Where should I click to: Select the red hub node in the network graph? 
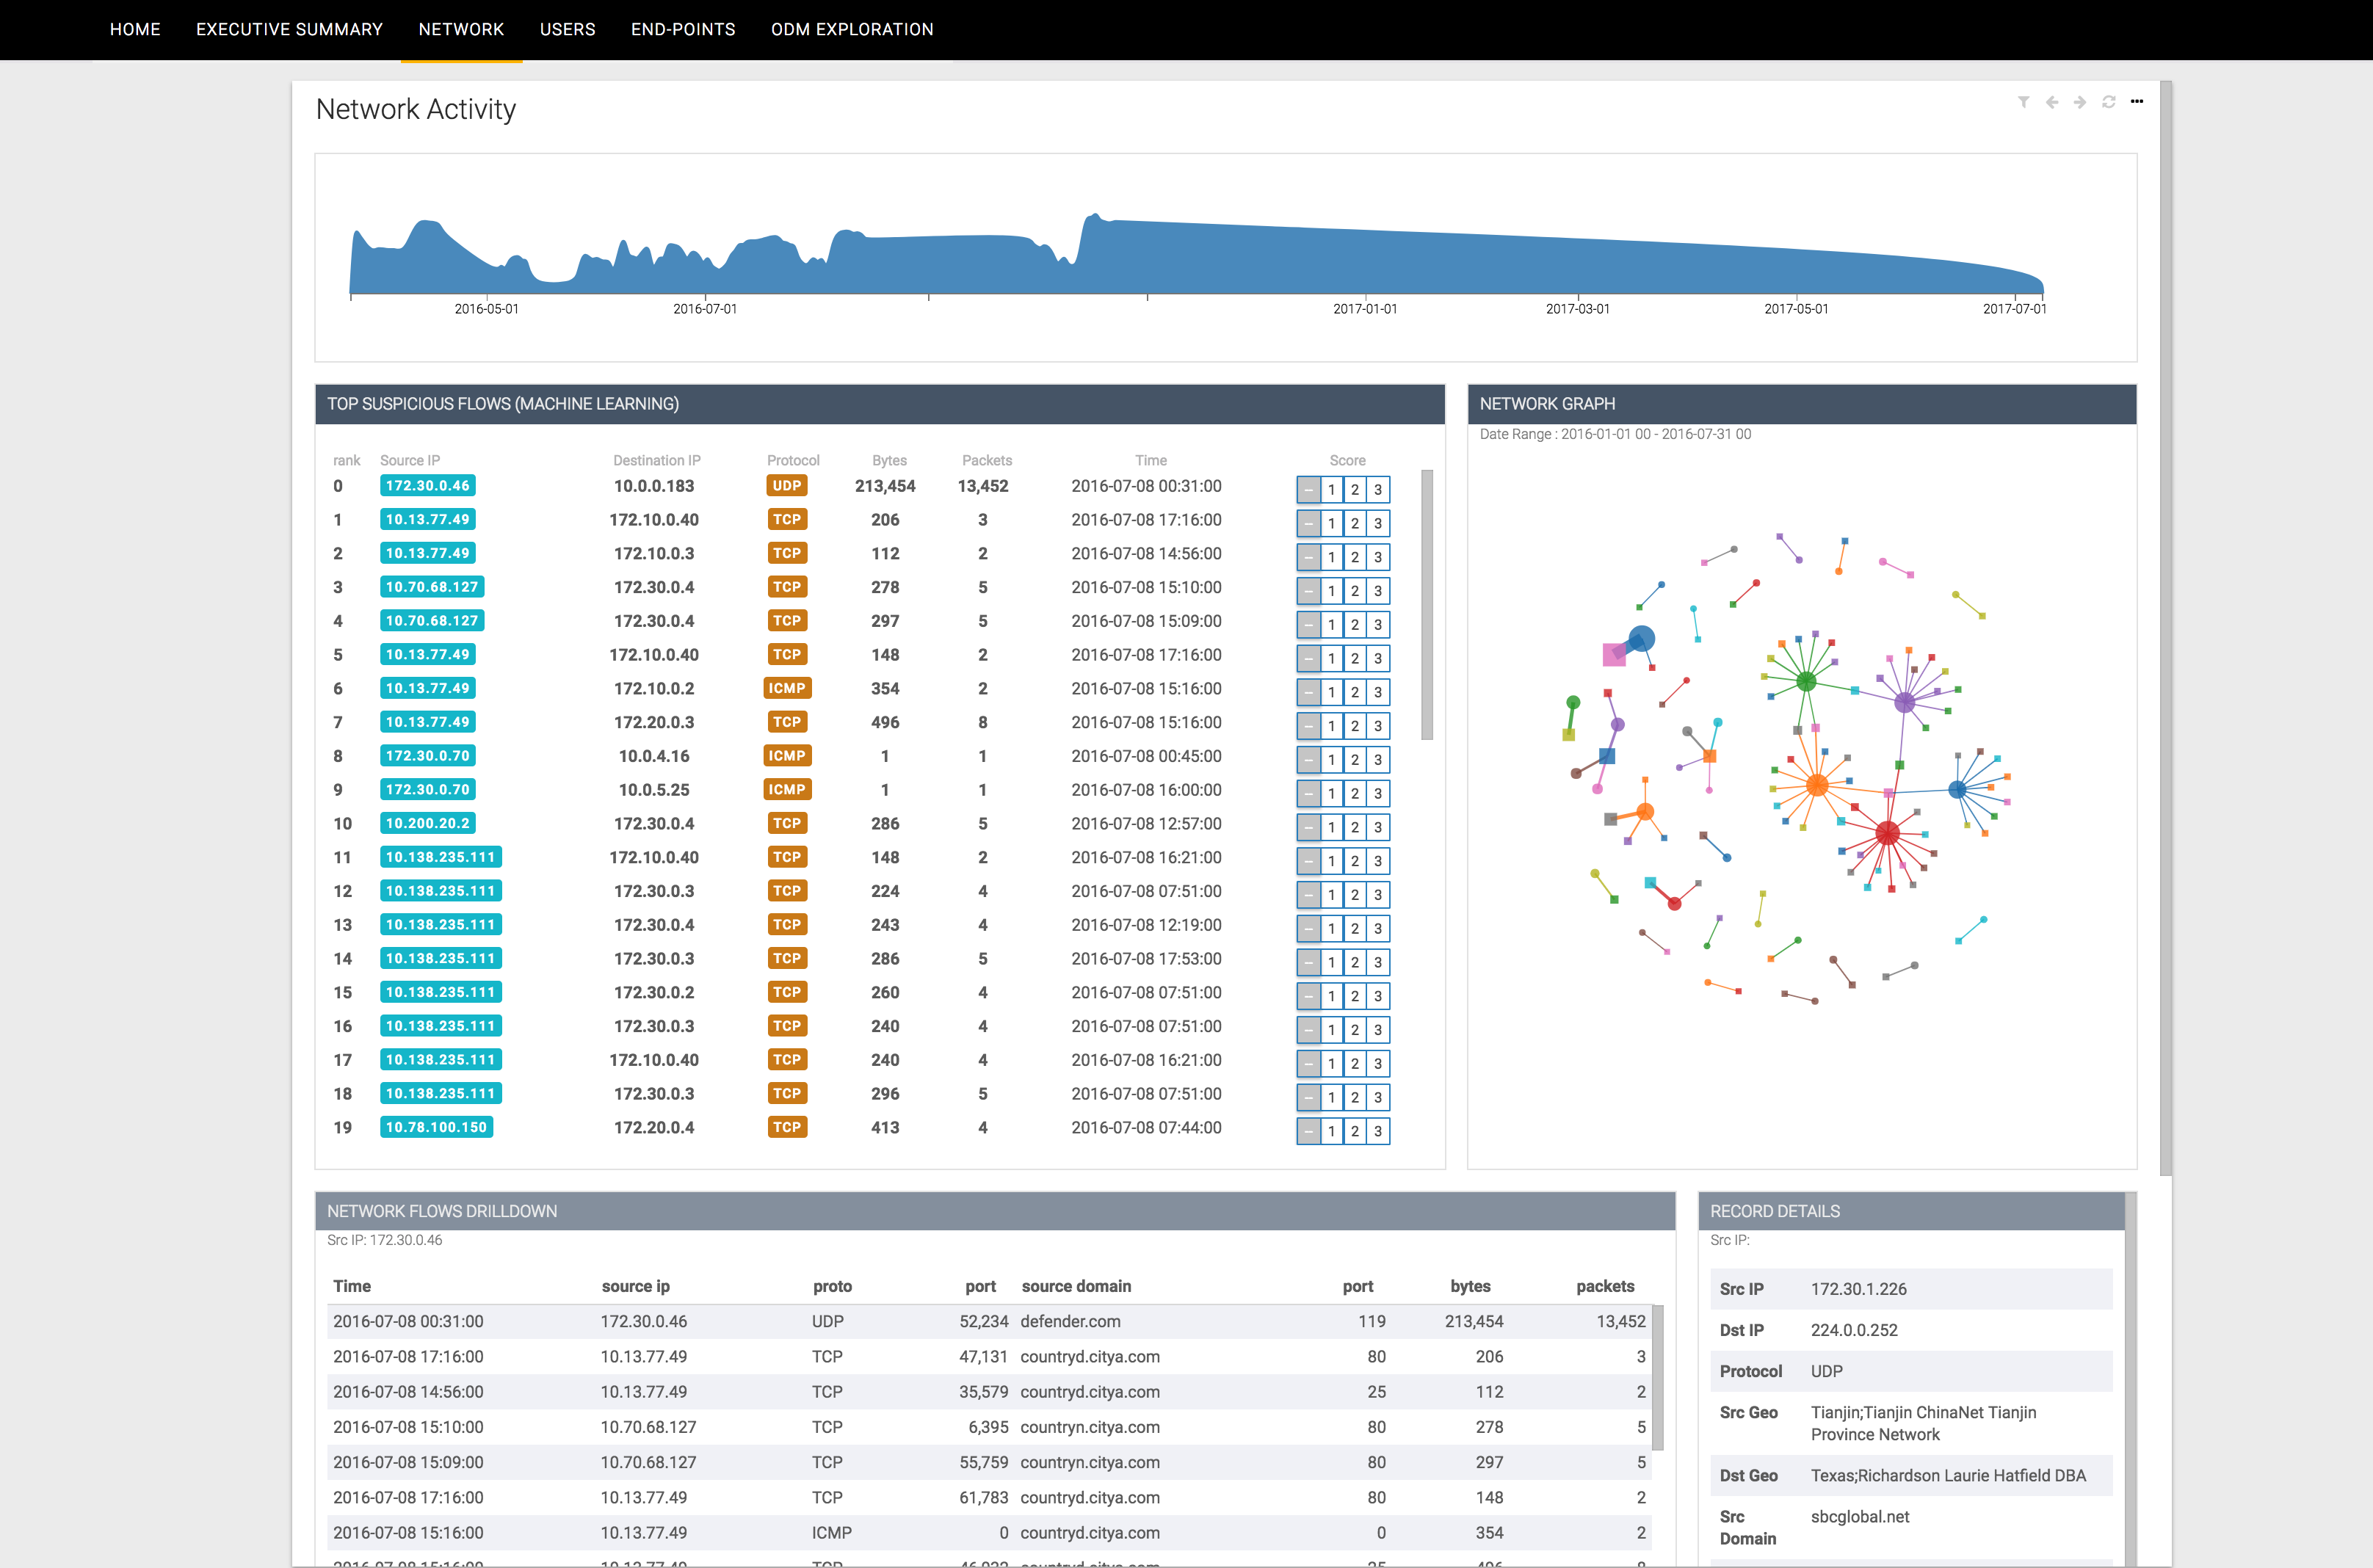[x=1887, y=832]
